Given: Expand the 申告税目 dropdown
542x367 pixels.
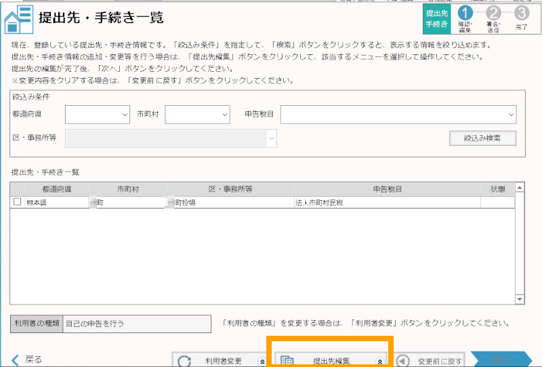Looking at the screenshot, I should 398,115.
